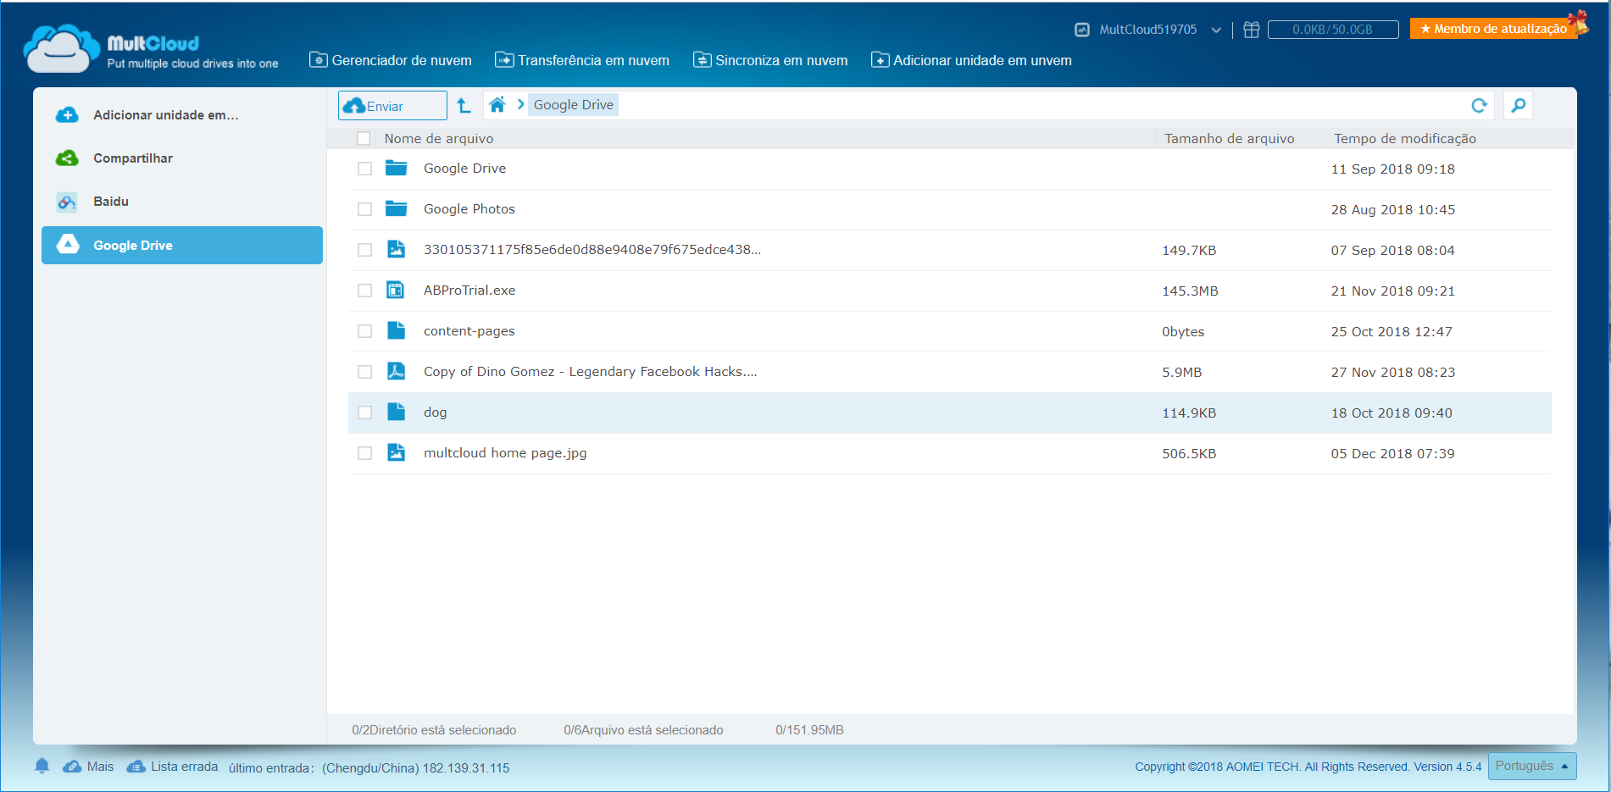Image resolution: width=1611 pixels, height=792 pixels.
Task: Click the storage usage bar 0.0KB/50.0GB
Action: (1332, 30)
